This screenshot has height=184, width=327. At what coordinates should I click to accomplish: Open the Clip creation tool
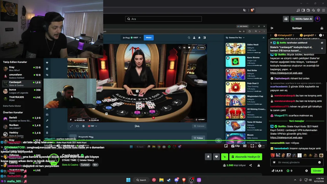click(x=235, y=146)
